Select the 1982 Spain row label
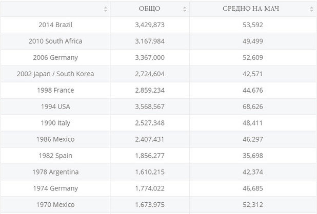Screen dimensions: 317x214 (55, 156)
